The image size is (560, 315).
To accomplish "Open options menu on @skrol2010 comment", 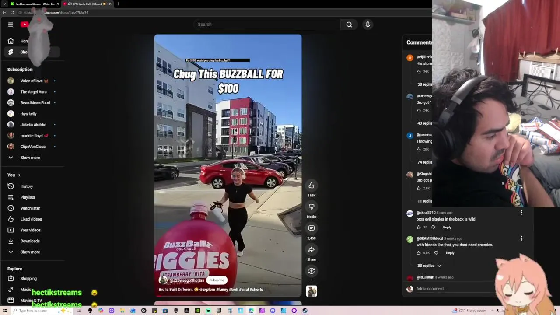I will [x=521, y=213].
